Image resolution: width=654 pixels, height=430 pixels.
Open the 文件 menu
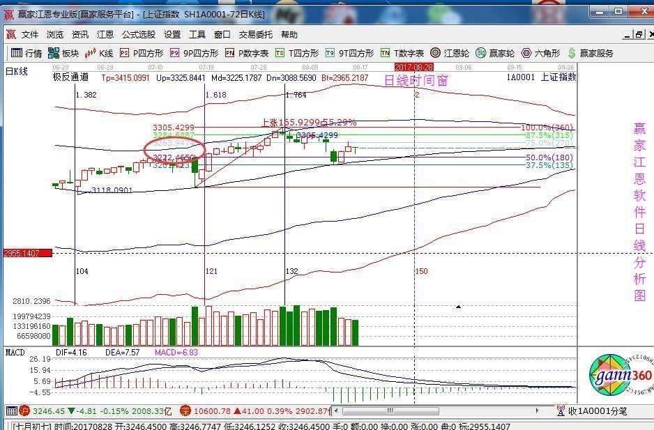[30, 35]
